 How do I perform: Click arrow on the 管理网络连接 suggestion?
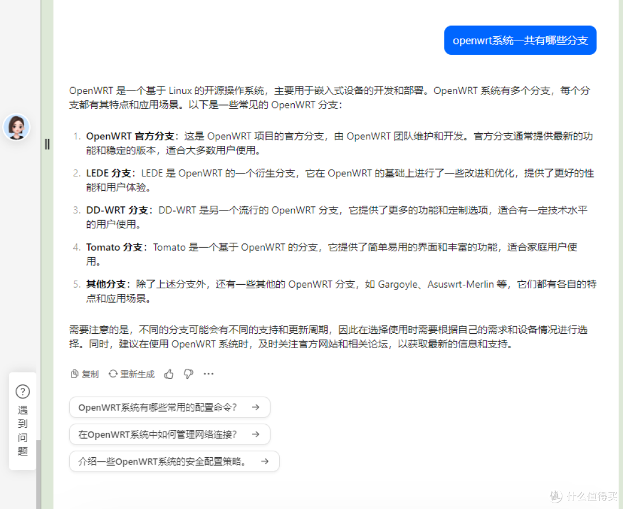(256, 435)
